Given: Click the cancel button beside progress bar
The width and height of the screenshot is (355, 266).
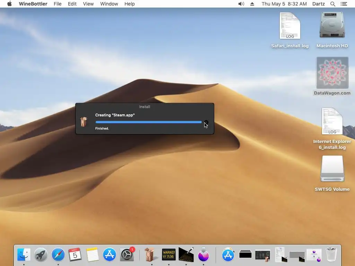Looking at the screenshot, I should (206, 122).
